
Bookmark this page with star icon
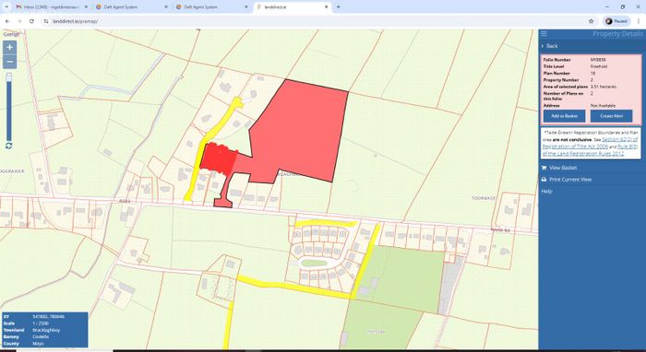click(x=592, y=21)
